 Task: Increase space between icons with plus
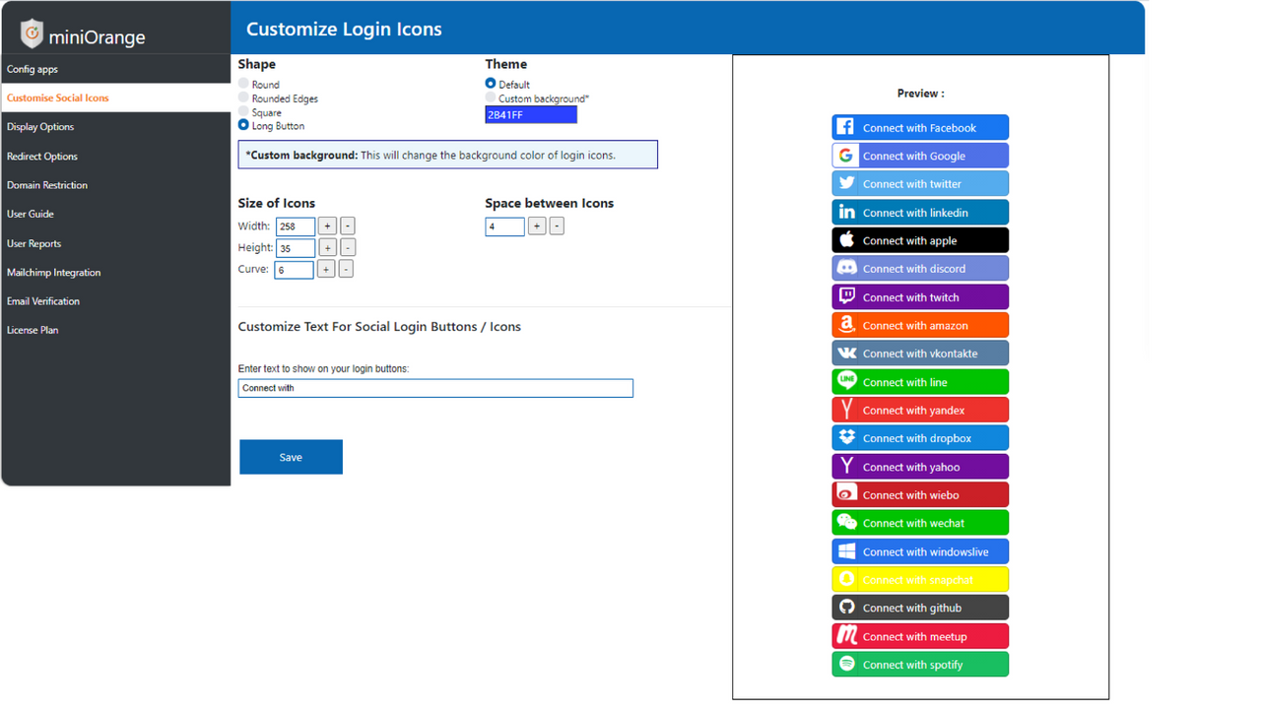pyautogui.click(x=537, y=226)
